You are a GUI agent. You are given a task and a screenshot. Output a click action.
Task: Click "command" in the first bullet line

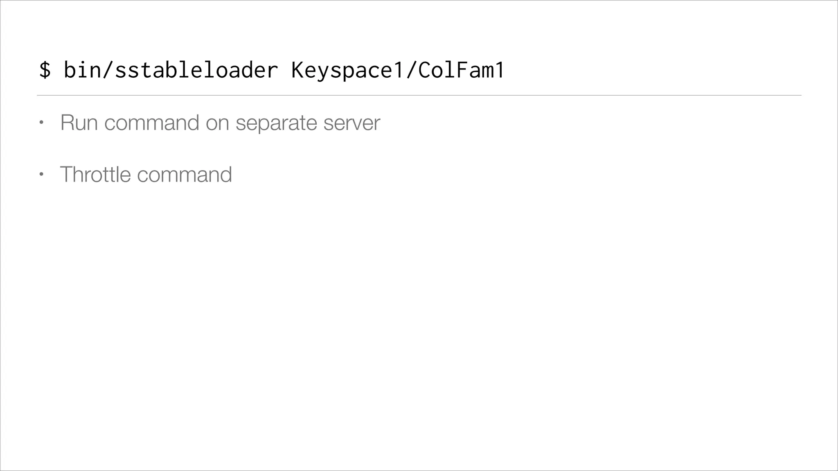[152, 123]
